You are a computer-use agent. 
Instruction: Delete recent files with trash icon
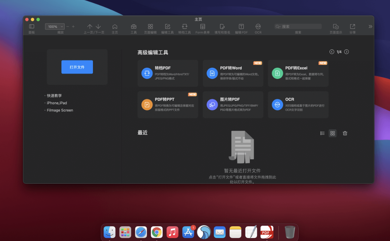pos(345,133)
